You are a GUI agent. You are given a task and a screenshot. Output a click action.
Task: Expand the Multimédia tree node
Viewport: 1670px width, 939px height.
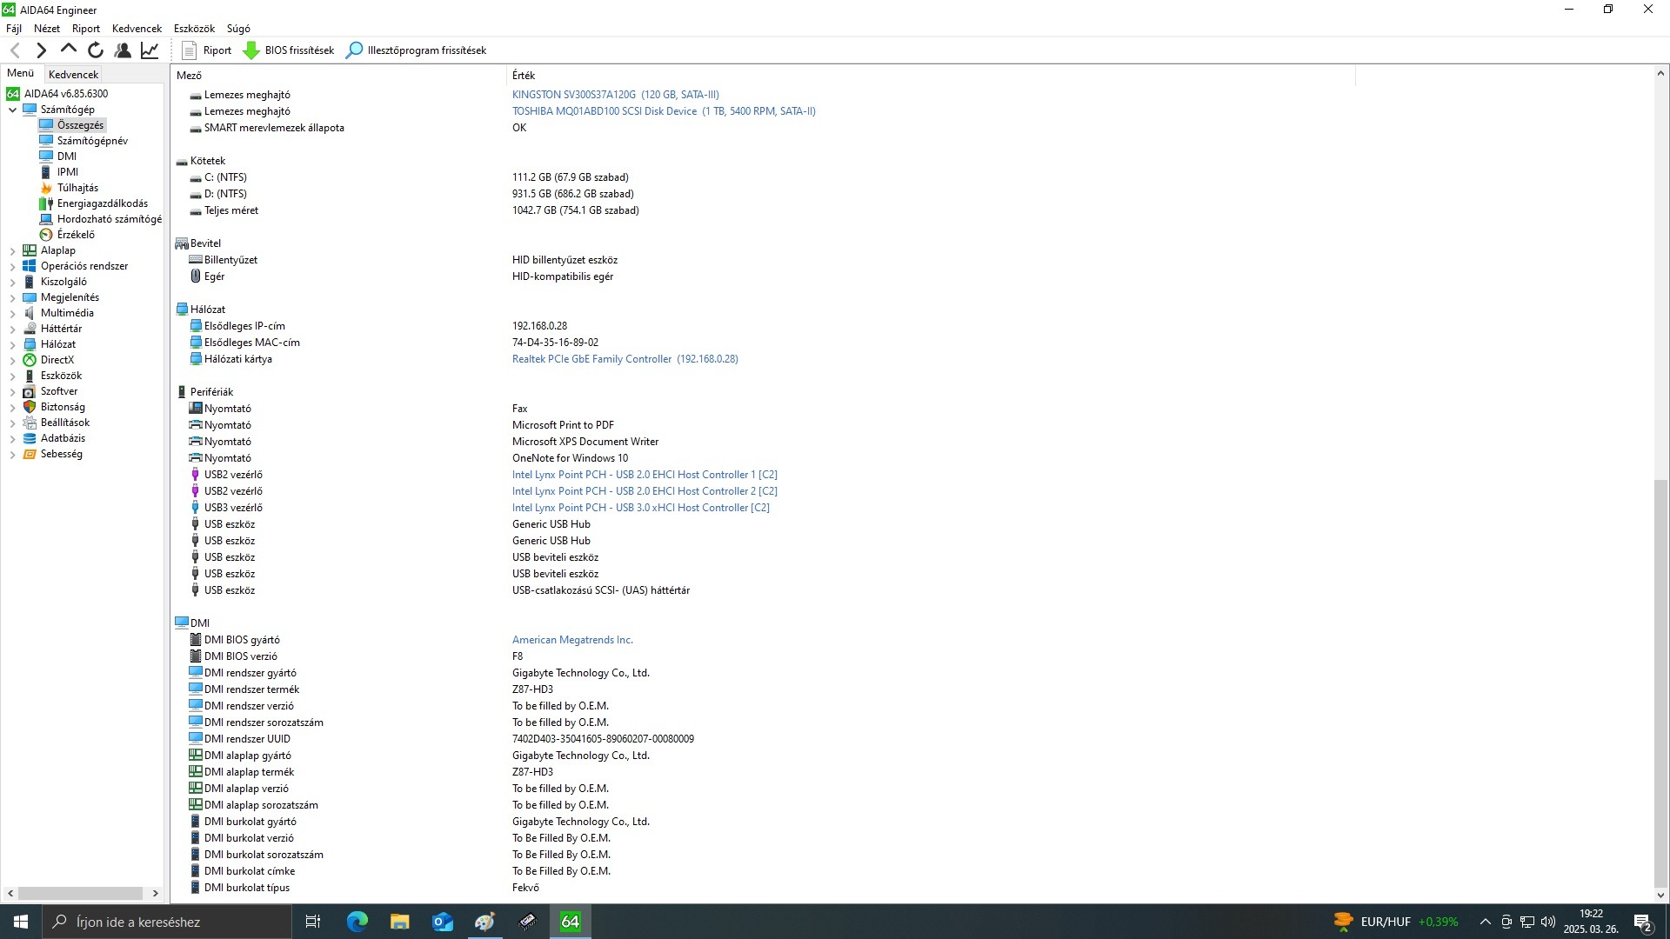tap(12, 313)
